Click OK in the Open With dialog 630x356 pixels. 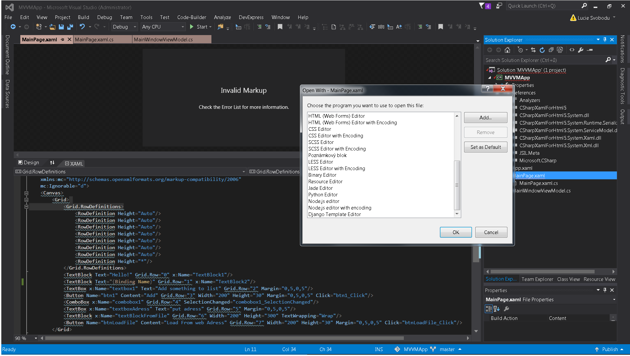click(x=456, y=232)
